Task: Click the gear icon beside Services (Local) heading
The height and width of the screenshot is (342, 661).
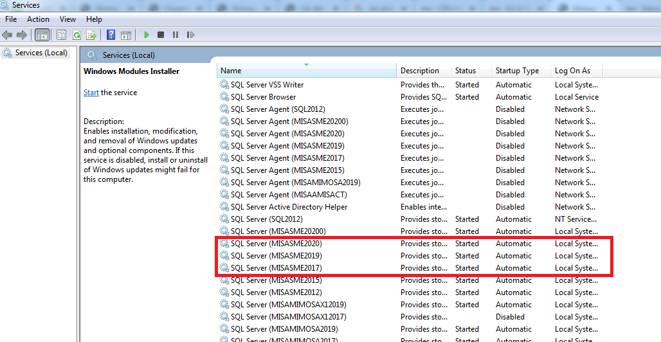Action: [x=92, y=55]
